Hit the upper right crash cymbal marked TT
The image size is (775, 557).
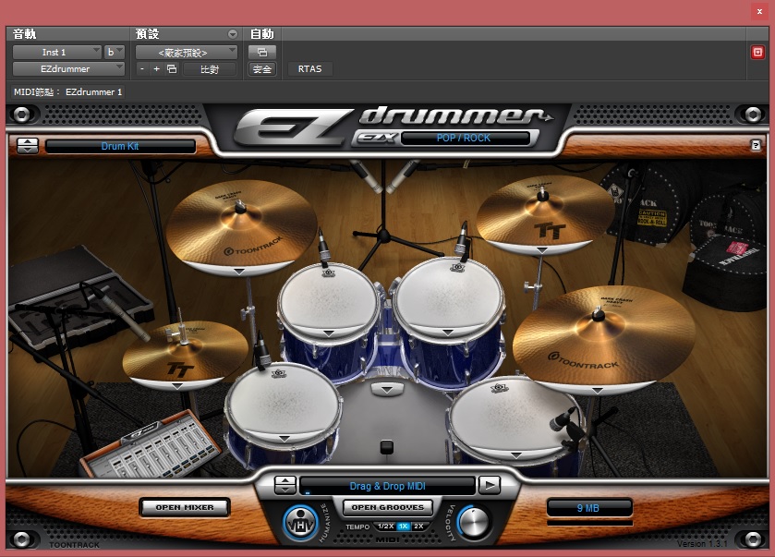point(545,213)
